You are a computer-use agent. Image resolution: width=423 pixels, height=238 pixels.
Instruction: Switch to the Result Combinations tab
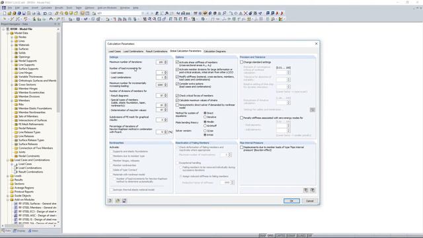pos(157,52)
